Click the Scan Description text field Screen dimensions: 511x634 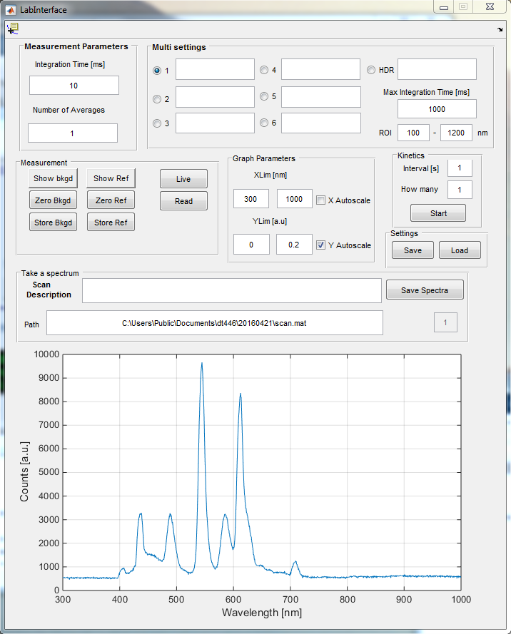point(232,291)
